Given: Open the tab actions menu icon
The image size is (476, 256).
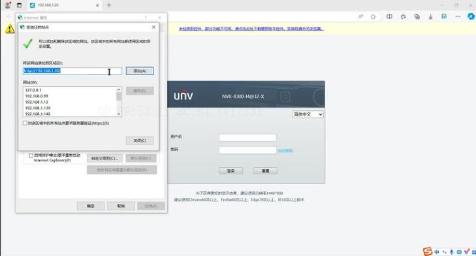Looking at the screenshot, I should click(19, 5).
